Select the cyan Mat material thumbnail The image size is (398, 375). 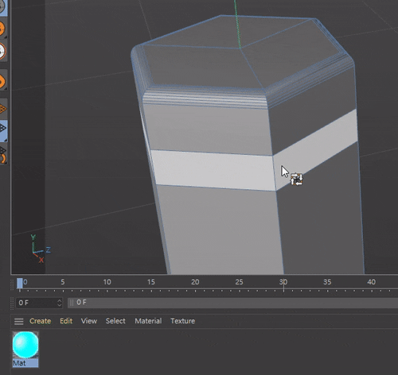click(25, 345)
